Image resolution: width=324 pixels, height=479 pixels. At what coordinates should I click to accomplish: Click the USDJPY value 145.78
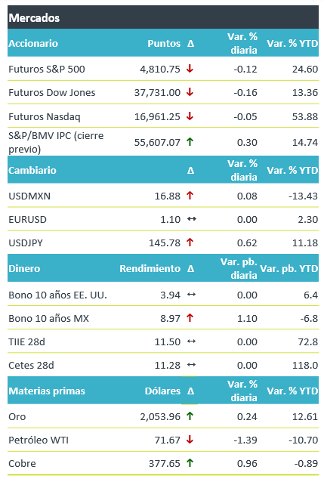[165, 243]
